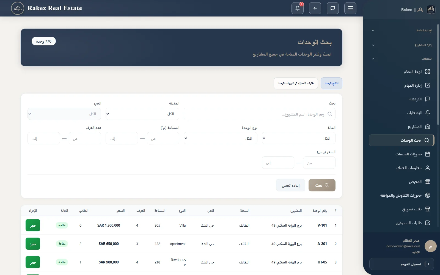Open the الحالة status dropdown

coord(299,138)
